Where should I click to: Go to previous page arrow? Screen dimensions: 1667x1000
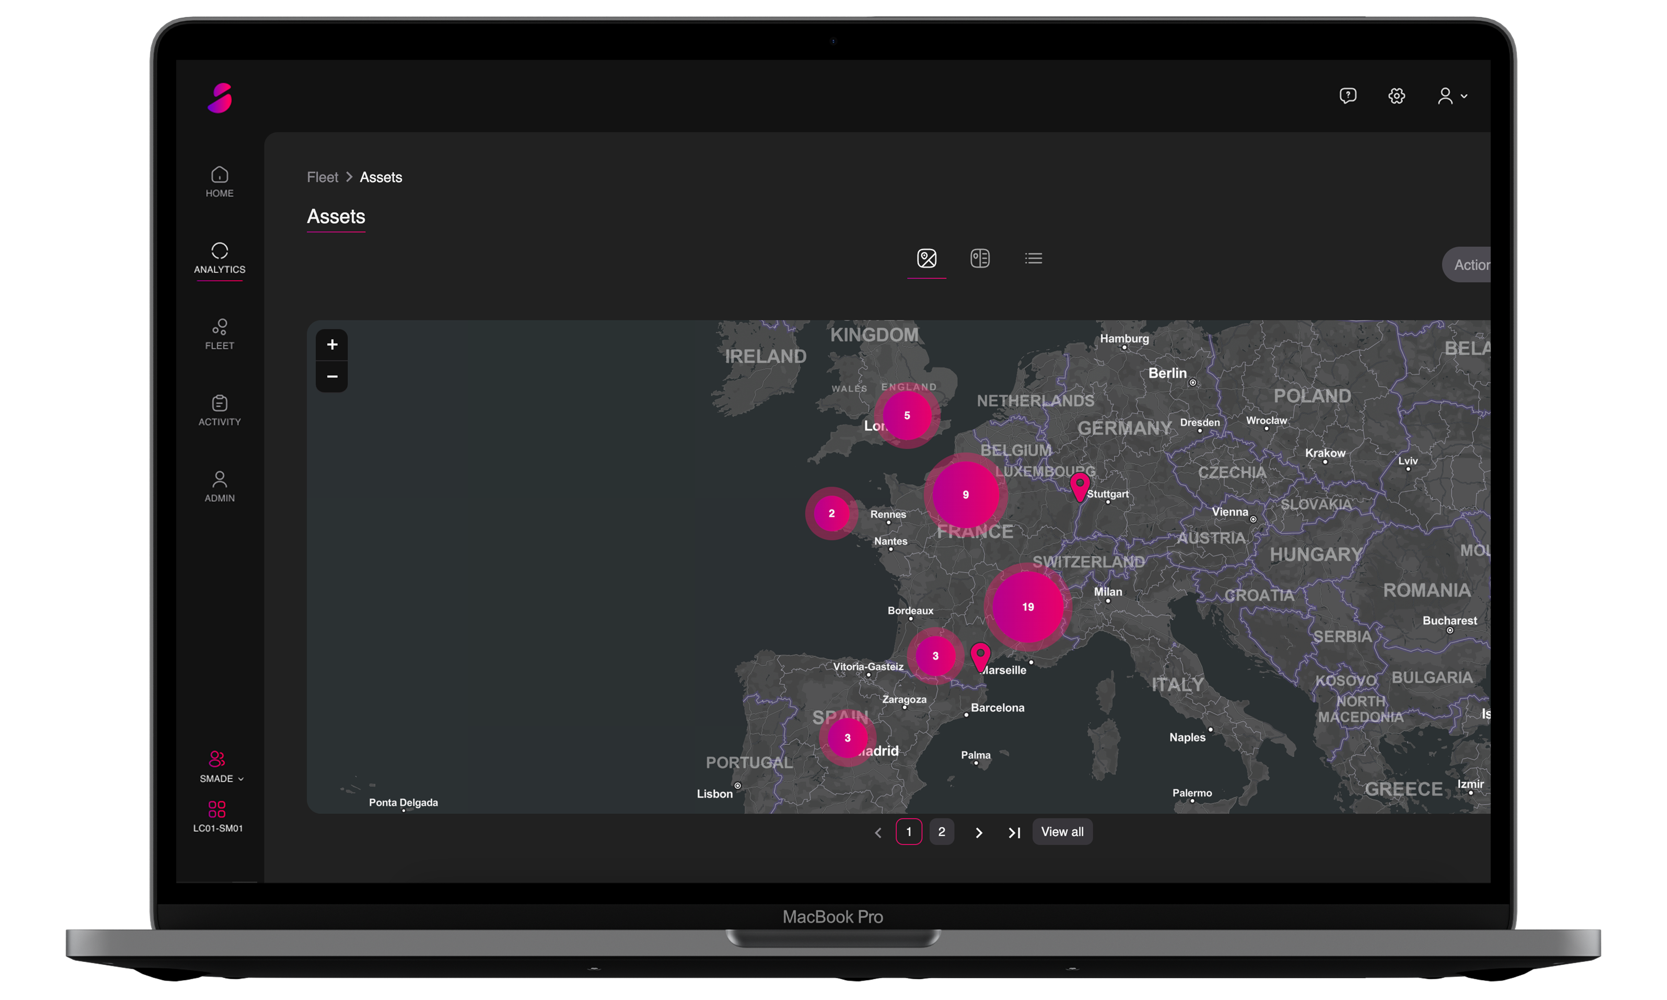click(x=878, y=833)
